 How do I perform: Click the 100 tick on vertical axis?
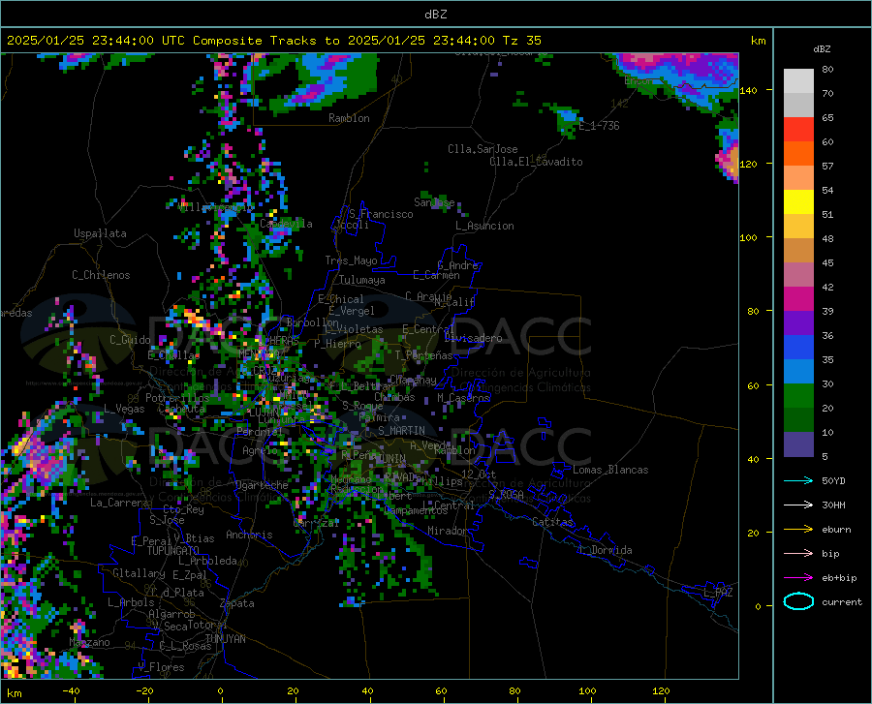(748, 237)
